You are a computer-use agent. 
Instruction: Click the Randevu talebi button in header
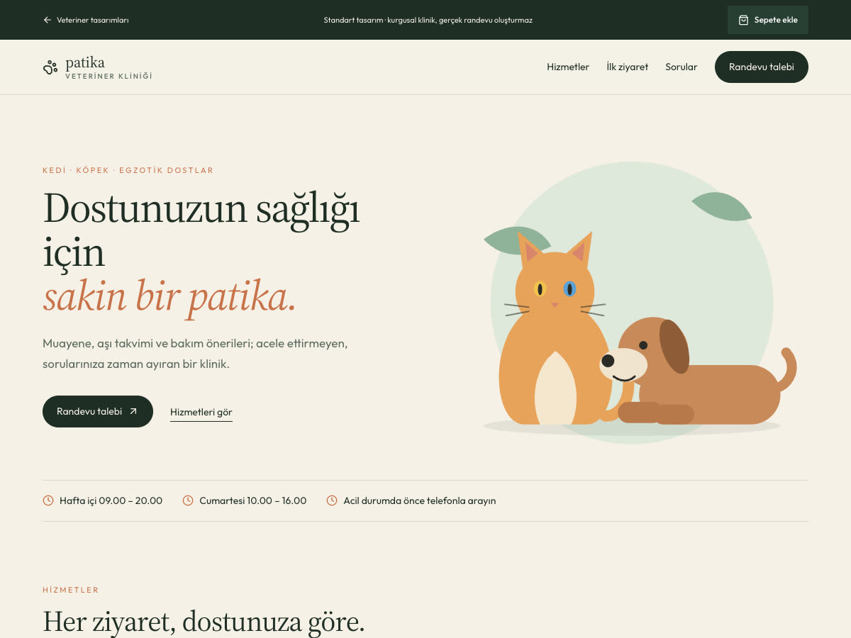point(762,67)
